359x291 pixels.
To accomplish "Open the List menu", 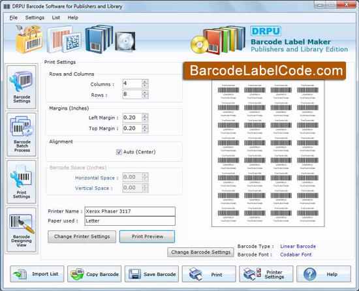I will [56, 18].
